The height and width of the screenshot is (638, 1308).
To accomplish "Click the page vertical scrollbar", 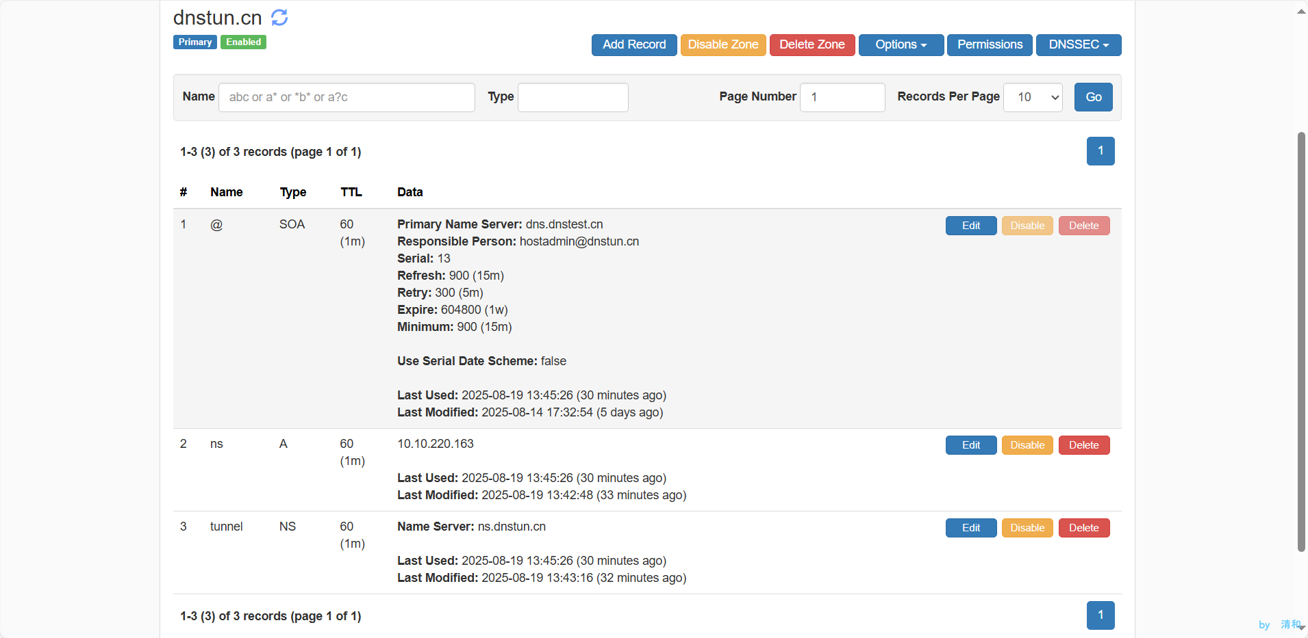I will pyautogui.click(x=1300, y=342).
